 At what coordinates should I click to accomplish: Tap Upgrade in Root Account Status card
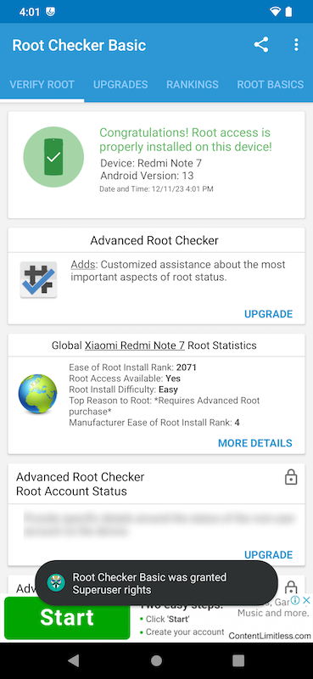point(268,555)
